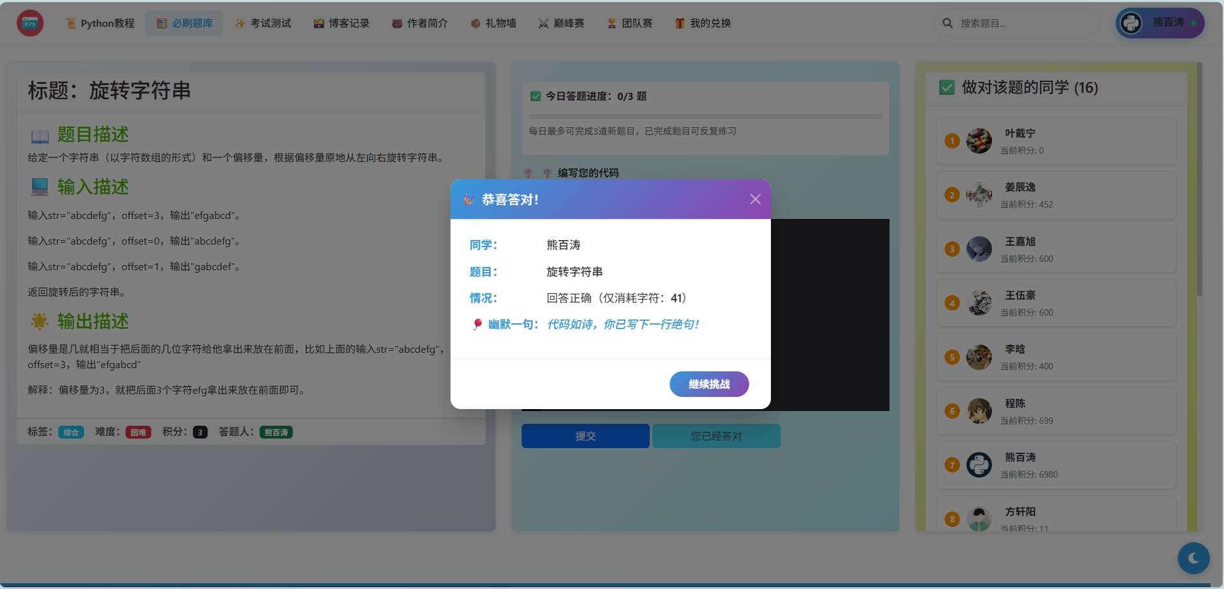Screen dimensions: 1224x589
Task: Click the 困难 difficulty tag
Action: point(138,432)
